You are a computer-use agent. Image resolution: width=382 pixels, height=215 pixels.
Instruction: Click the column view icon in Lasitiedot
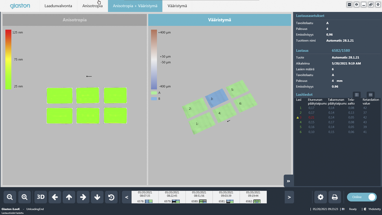pos(357,95)
